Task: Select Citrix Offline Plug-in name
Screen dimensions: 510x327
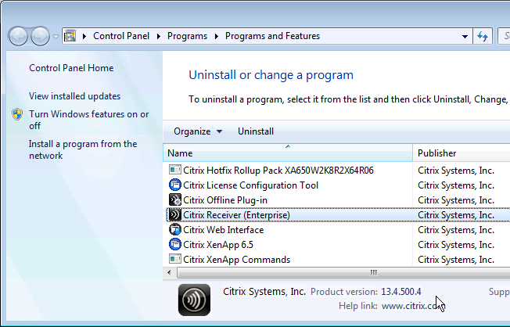Action: (x=225, y=200)
